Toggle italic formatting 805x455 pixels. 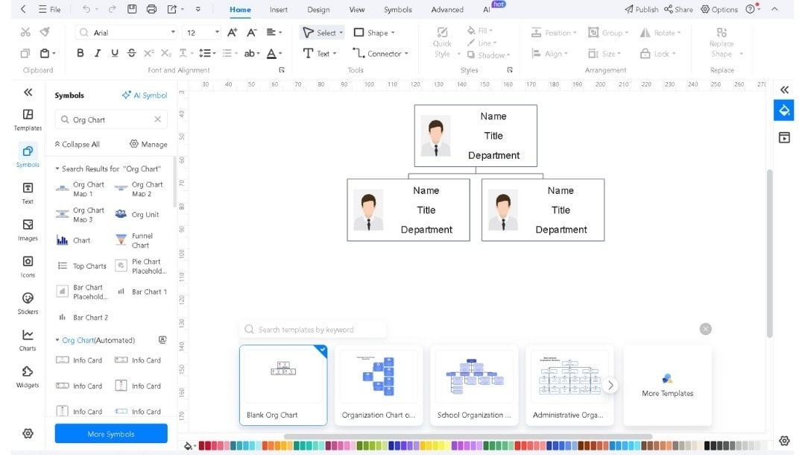point(96,53)
